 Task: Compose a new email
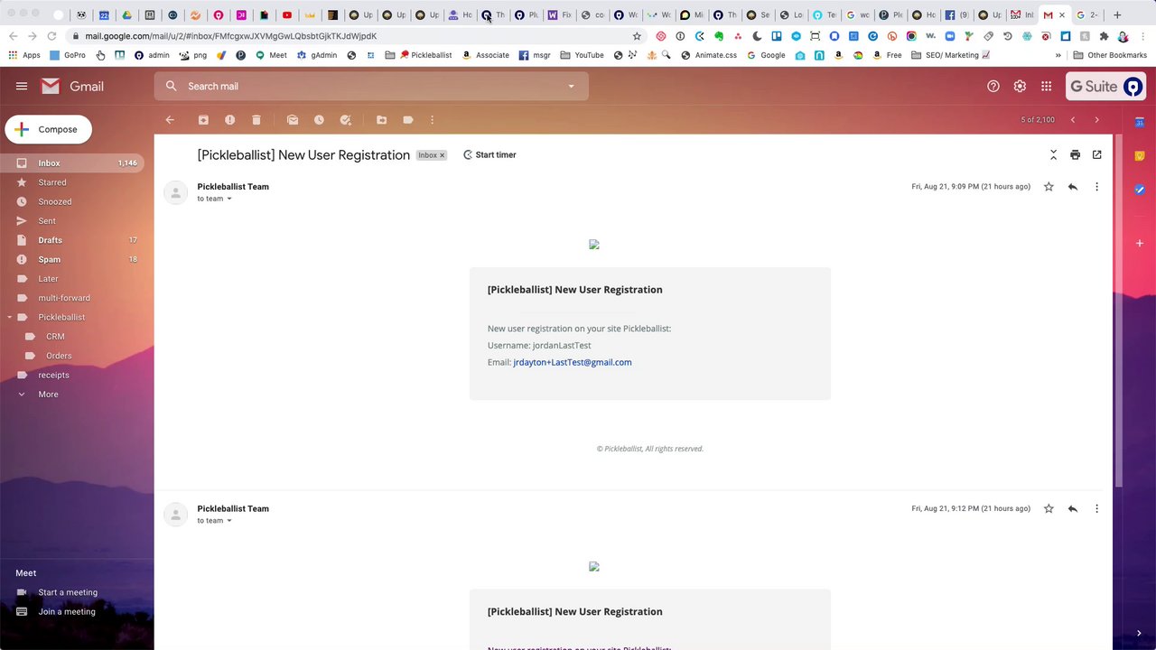pos(48,129)
